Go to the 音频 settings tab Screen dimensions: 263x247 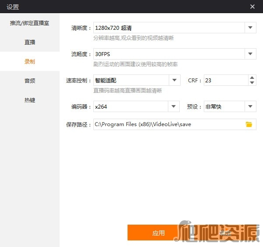click(29, 81)
